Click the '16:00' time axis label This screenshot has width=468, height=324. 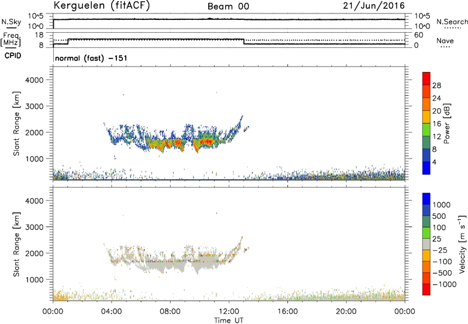287,312
